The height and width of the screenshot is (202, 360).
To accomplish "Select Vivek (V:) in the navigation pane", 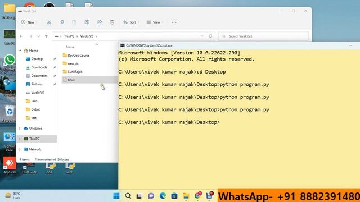I will [38, 93].
